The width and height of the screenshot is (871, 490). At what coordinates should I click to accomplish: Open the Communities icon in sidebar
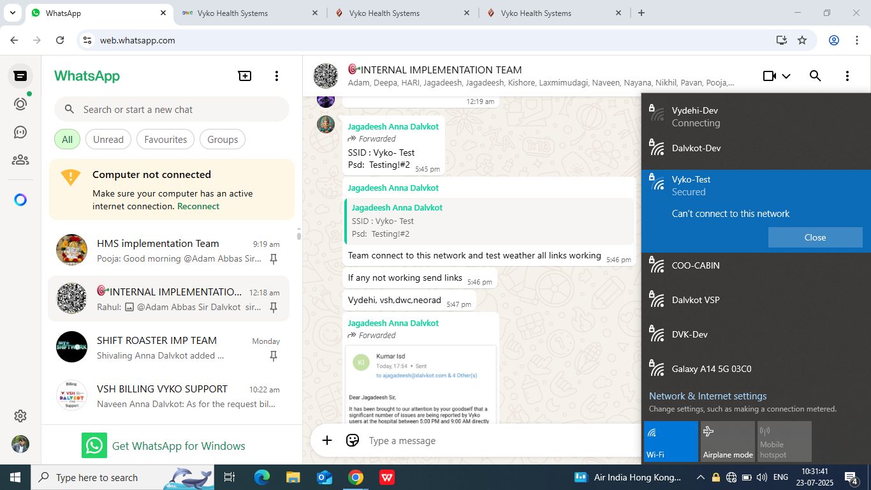tap(20, 160)
